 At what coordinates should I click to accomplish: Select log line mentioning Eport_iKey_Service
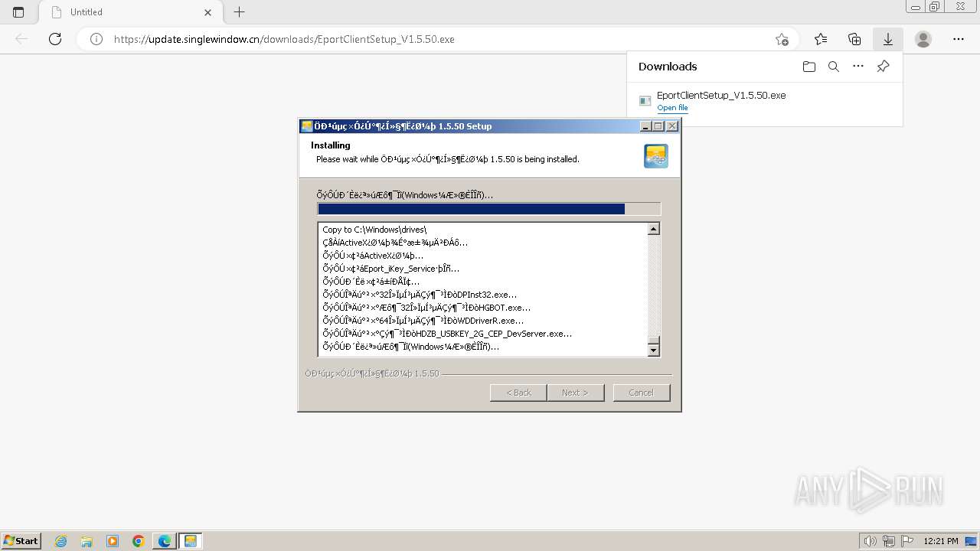pos(391,269)
